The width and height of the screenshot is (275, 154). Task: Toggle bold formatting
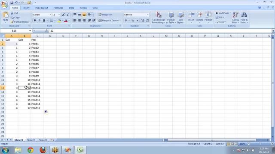35,21
